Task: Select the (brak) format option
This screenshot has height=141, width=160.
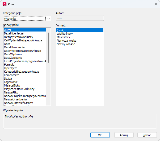Action: tap(61, 30)
